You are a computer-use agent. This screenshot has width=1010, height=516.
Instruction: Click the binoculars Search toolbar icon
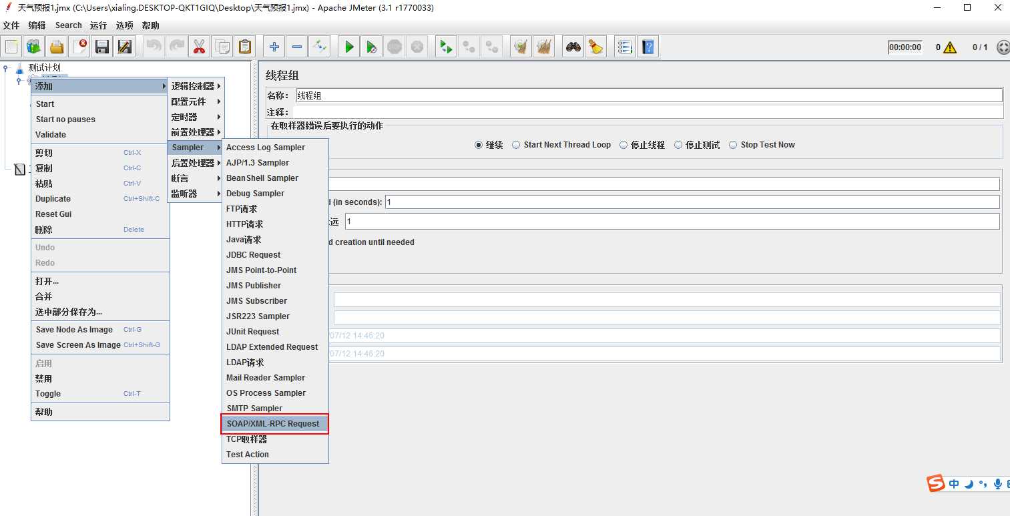573,47
